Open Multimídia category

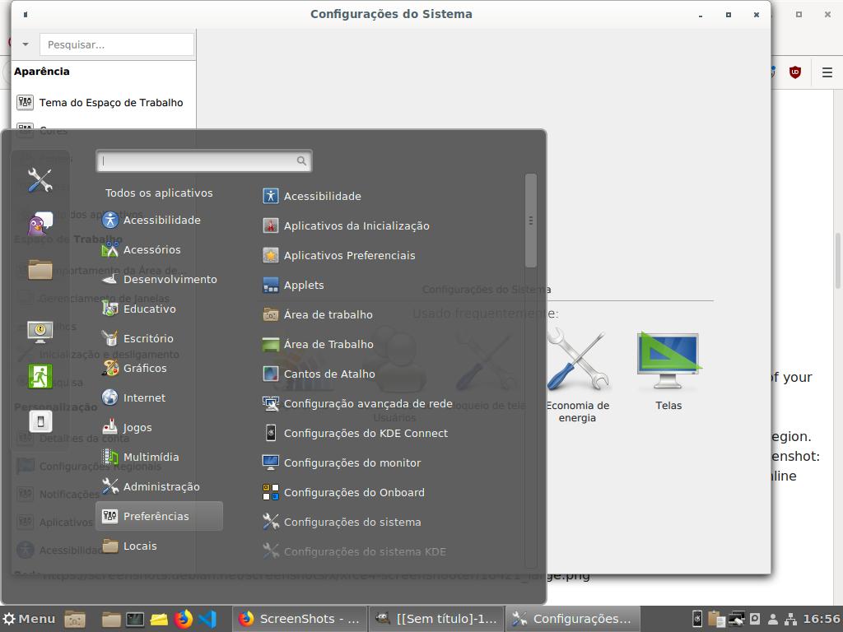(159, 457)
